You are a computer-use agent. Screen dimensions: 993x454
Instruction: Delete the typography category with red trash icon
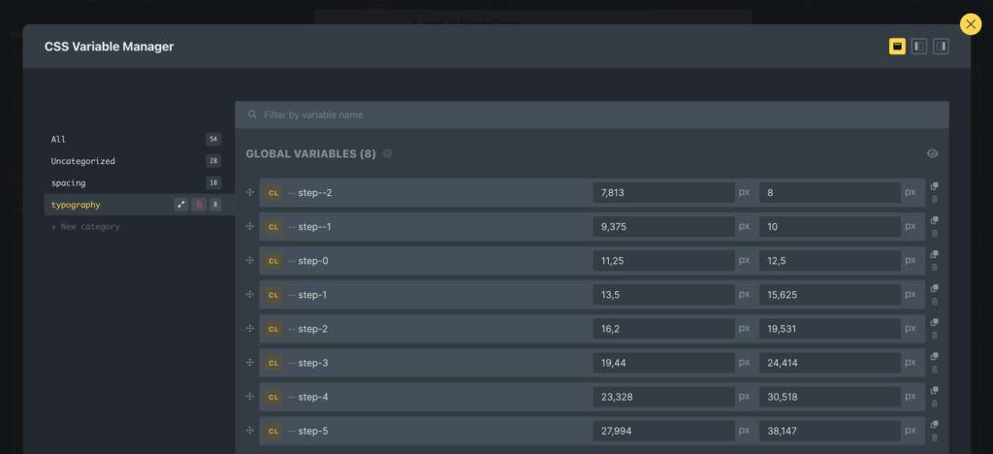(199, 205)
